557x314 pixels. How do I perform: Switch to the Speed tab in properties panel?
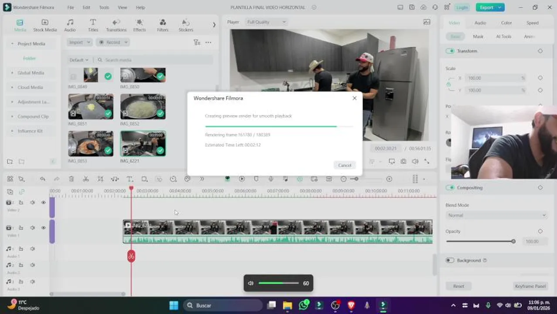click(532, 23)
